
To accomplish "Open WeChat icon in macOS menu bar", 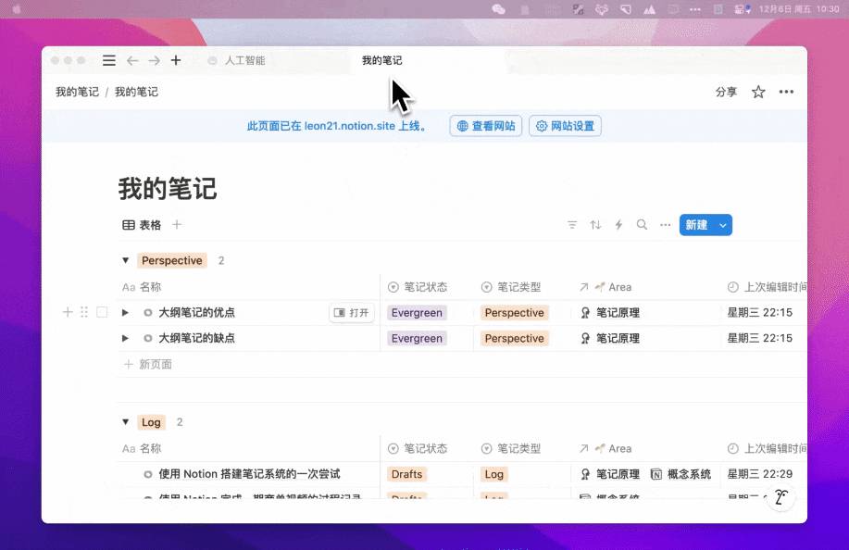I will click(499, 9).
